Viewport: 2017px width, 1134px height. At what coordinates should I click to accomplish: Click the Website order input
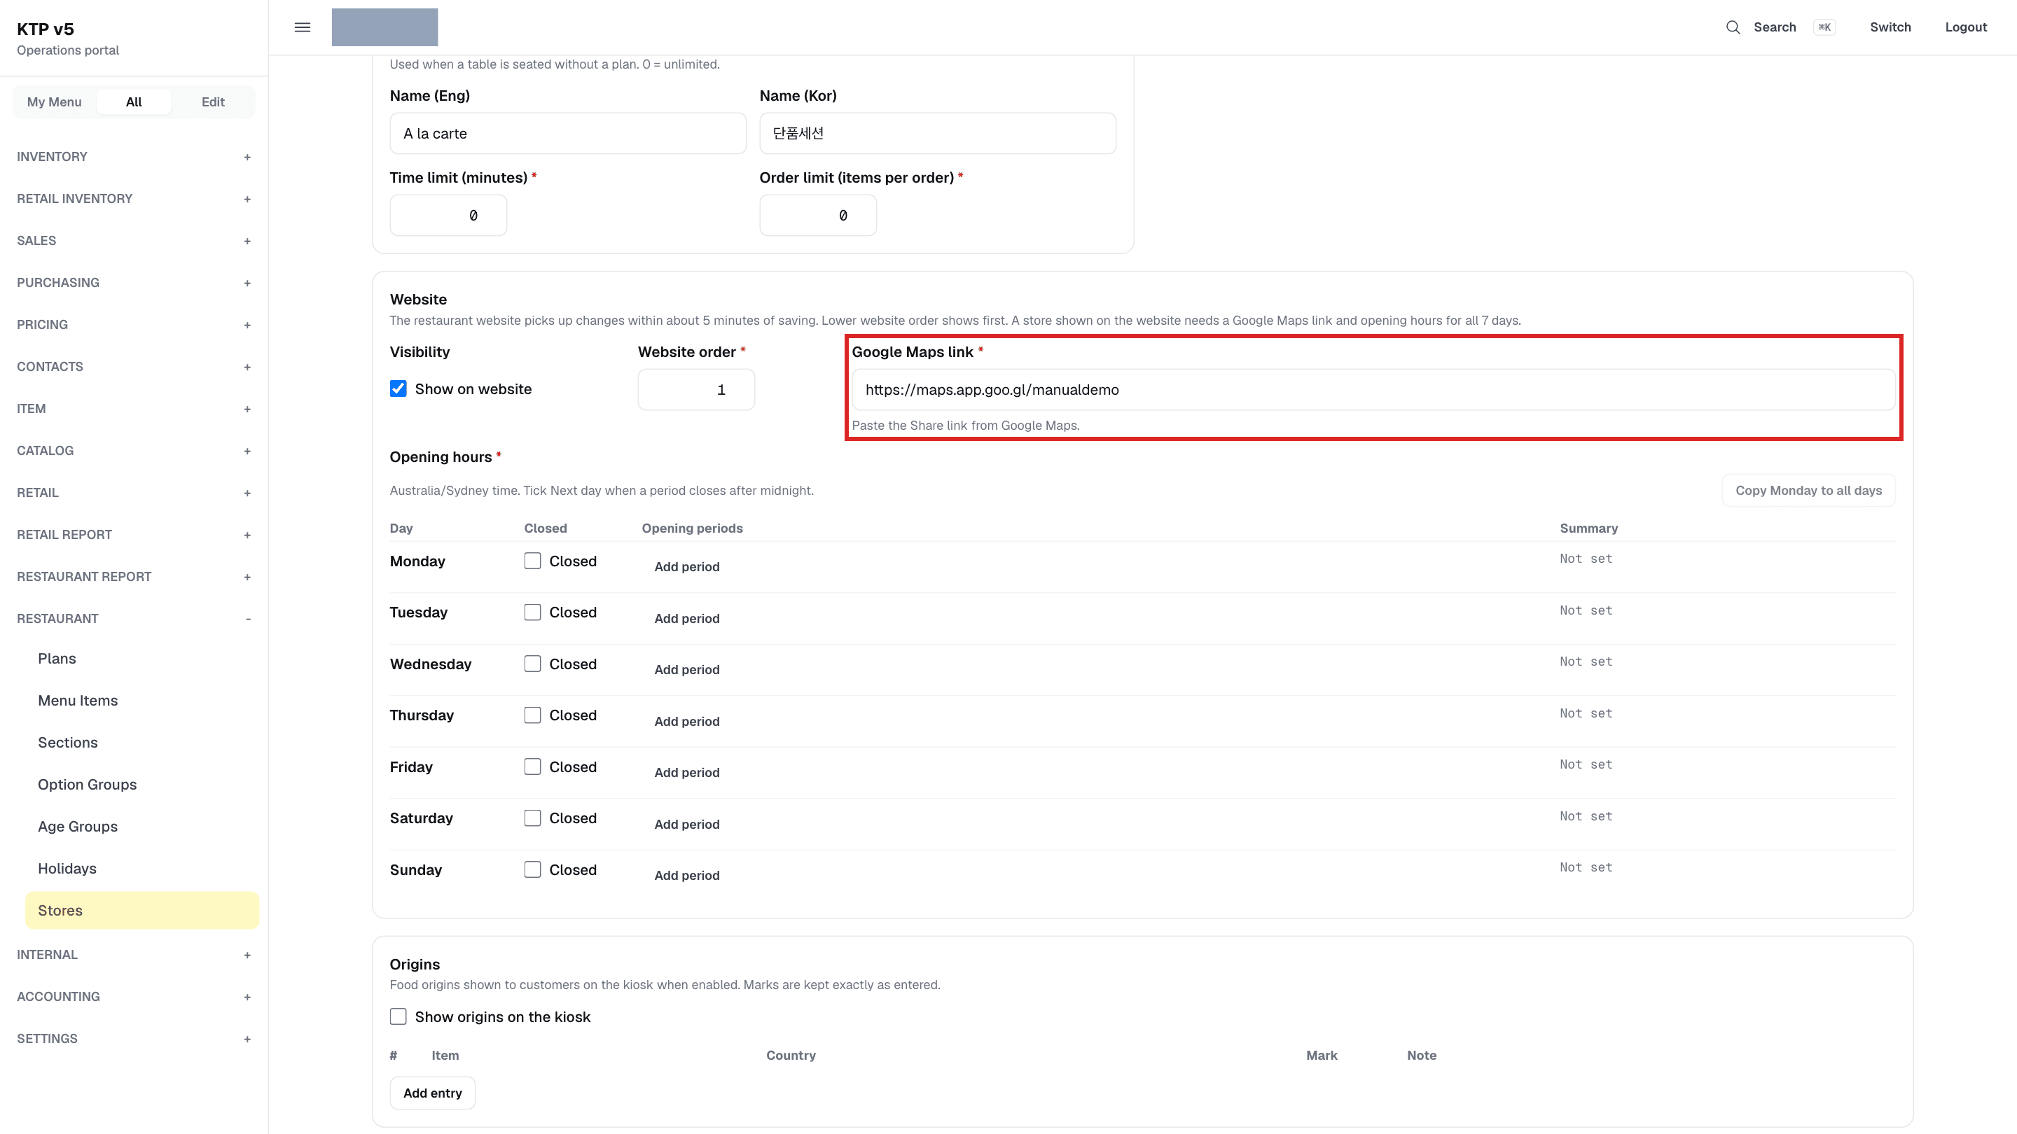696,390
